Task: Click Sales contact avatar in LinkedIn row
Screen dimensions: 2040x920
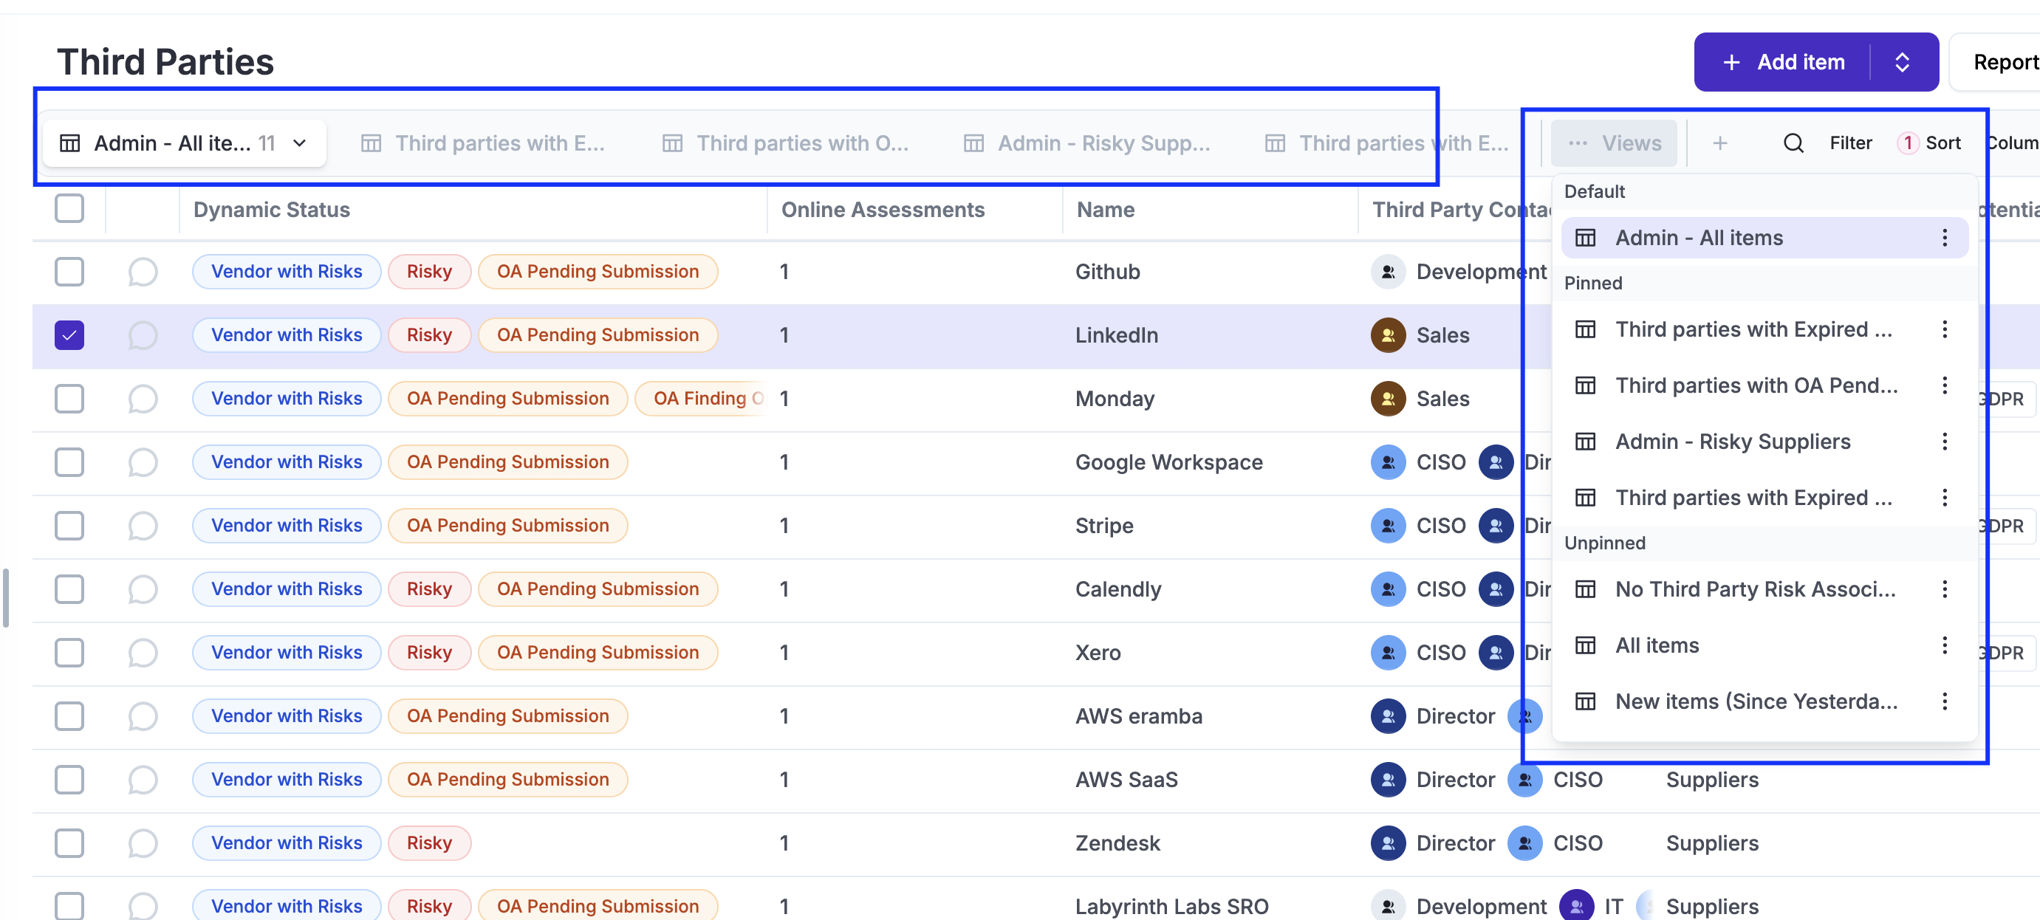Action: [x=1388, y=335]
